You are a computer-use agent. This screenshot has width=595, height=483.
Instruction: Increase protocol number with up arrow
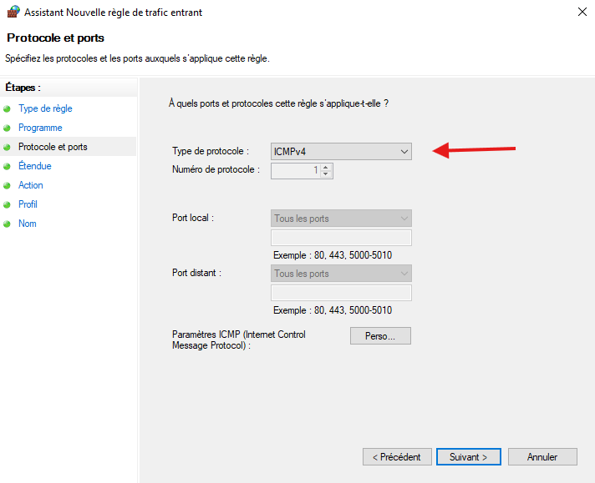(x=326, y=167)
